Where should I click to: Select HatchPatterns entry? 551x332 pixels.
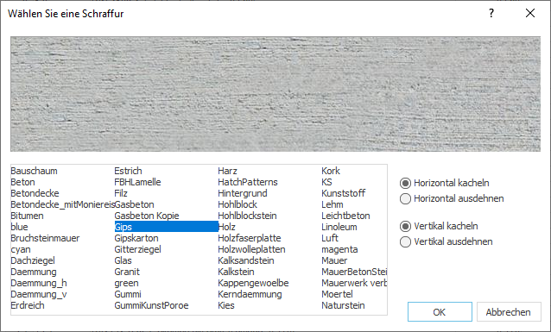coord(248,182)
